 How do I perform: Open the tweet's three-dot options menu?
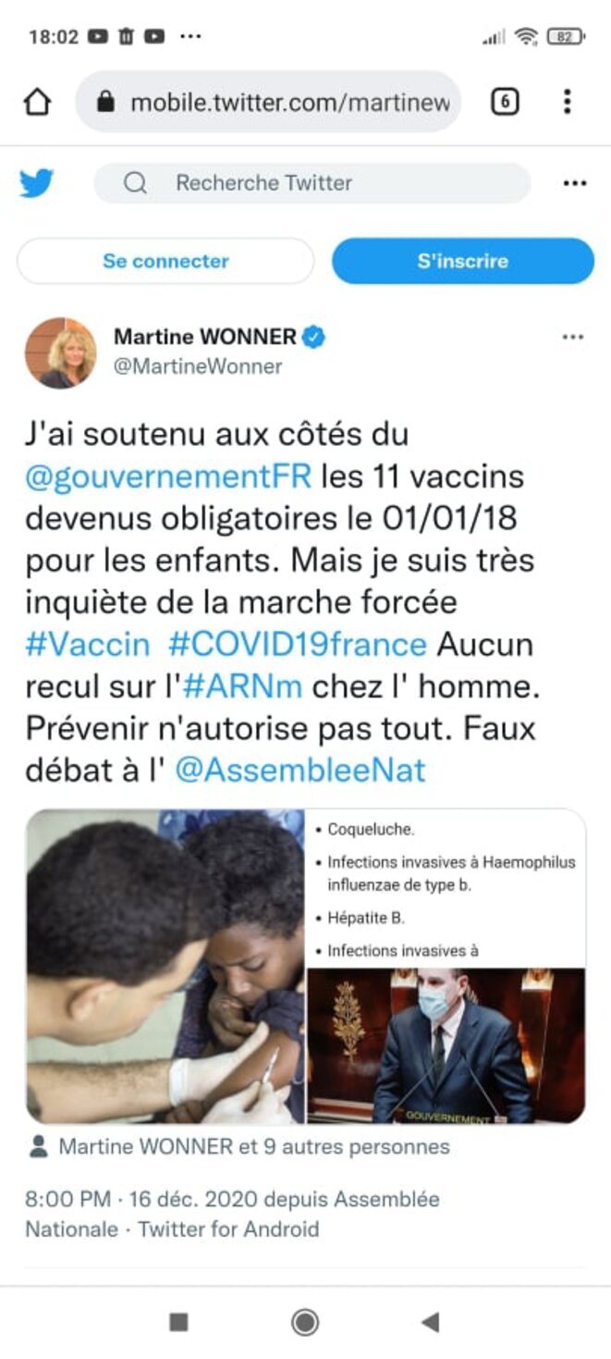(x=573, y=337)
